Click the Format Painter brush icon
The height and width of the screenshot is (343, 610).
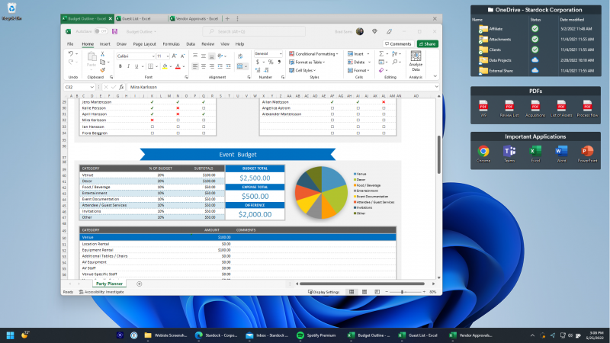(x=102, y=69)
